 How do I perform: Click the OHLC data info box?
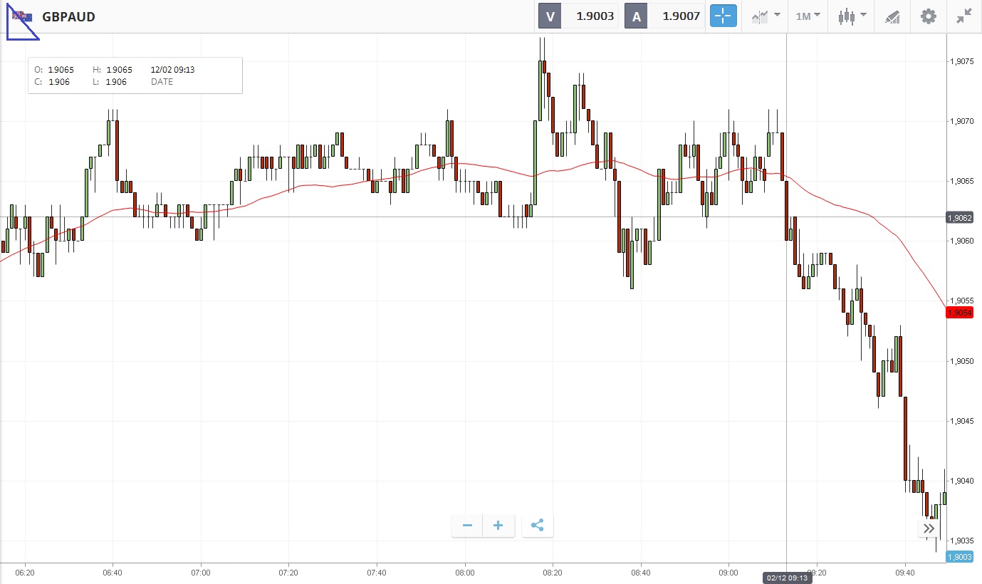[x=135, y=75]
